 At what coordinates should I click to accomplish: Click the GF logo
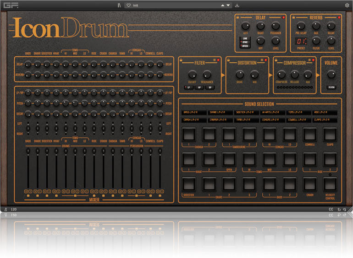[x=11, y=5]
